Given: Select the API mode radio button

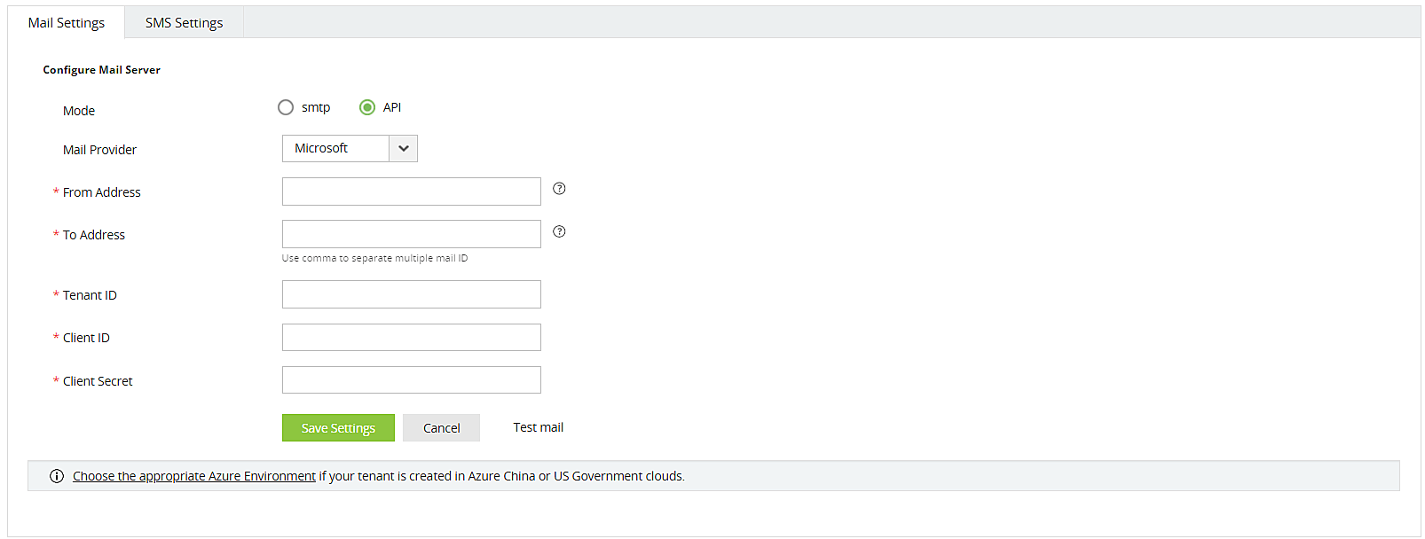Looking at the screenshot, I should 367,107.
